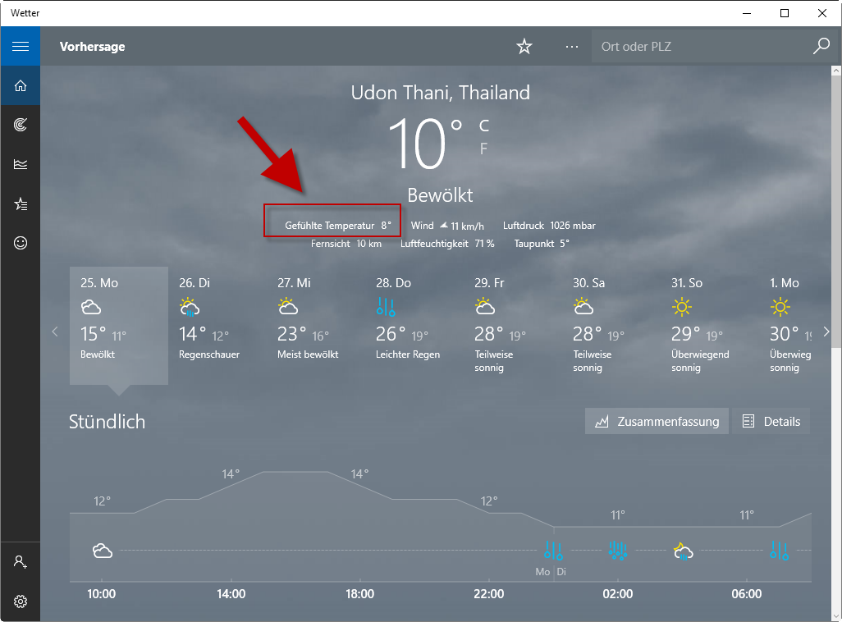Switch temperature unit to Fahrenheit
The width and height of the screenshot is (842, 622).
click(x=484, y=149)
